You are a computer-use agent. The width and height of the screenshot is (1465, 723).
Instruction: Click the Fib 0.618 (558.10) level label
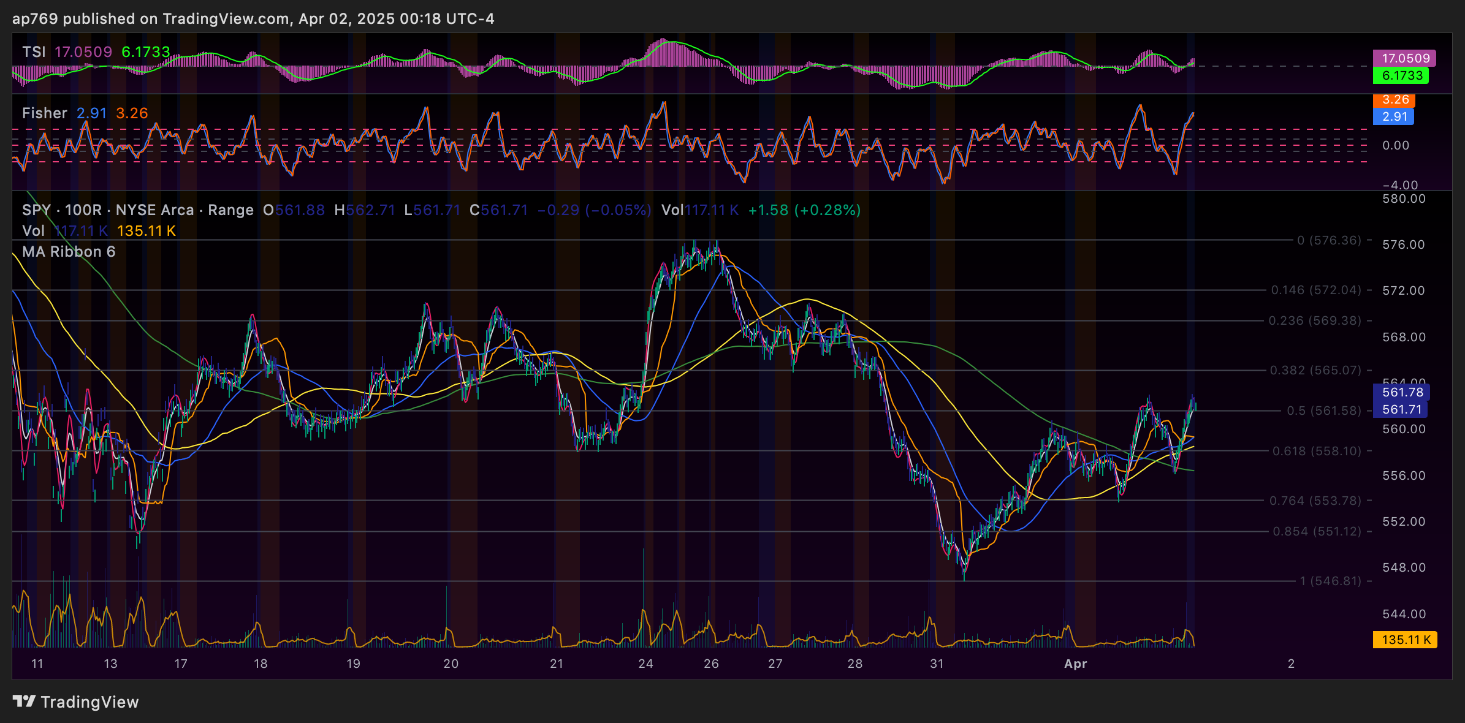(1317, 451)
